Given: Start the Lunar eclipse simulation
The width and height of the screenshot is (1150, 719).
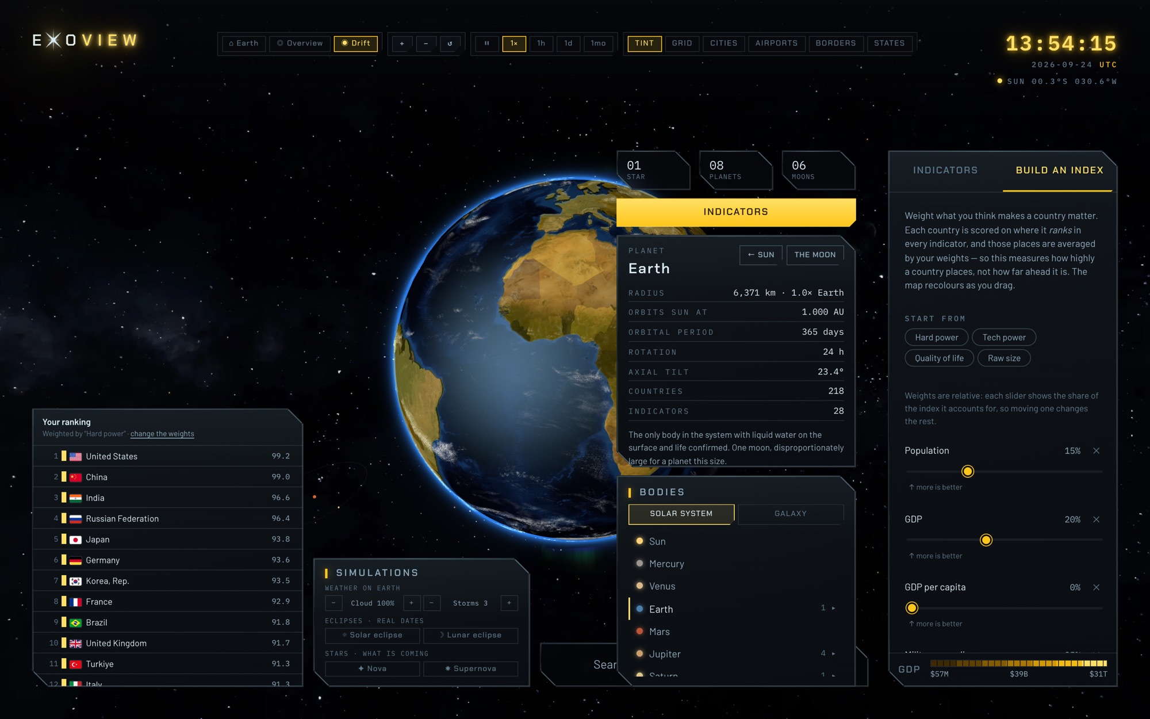Looking at the screenshot, I should (x=470, y=635).
